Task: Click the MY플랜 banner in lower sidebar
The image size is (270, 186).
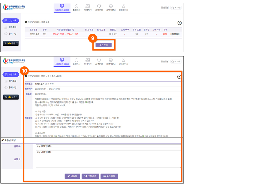Action: coord(10,97)
